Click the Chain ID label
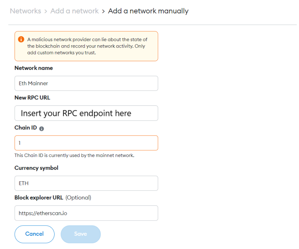This screenshot has height=249, width=299. [x=26, y=127]
